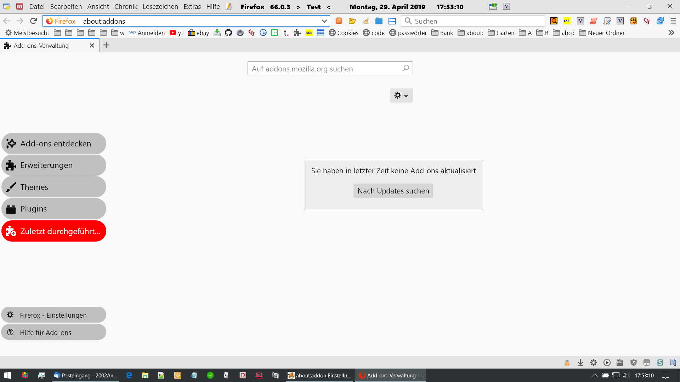Click search magnifier in the addons search field
680x382 pixels.
[406, 68]
